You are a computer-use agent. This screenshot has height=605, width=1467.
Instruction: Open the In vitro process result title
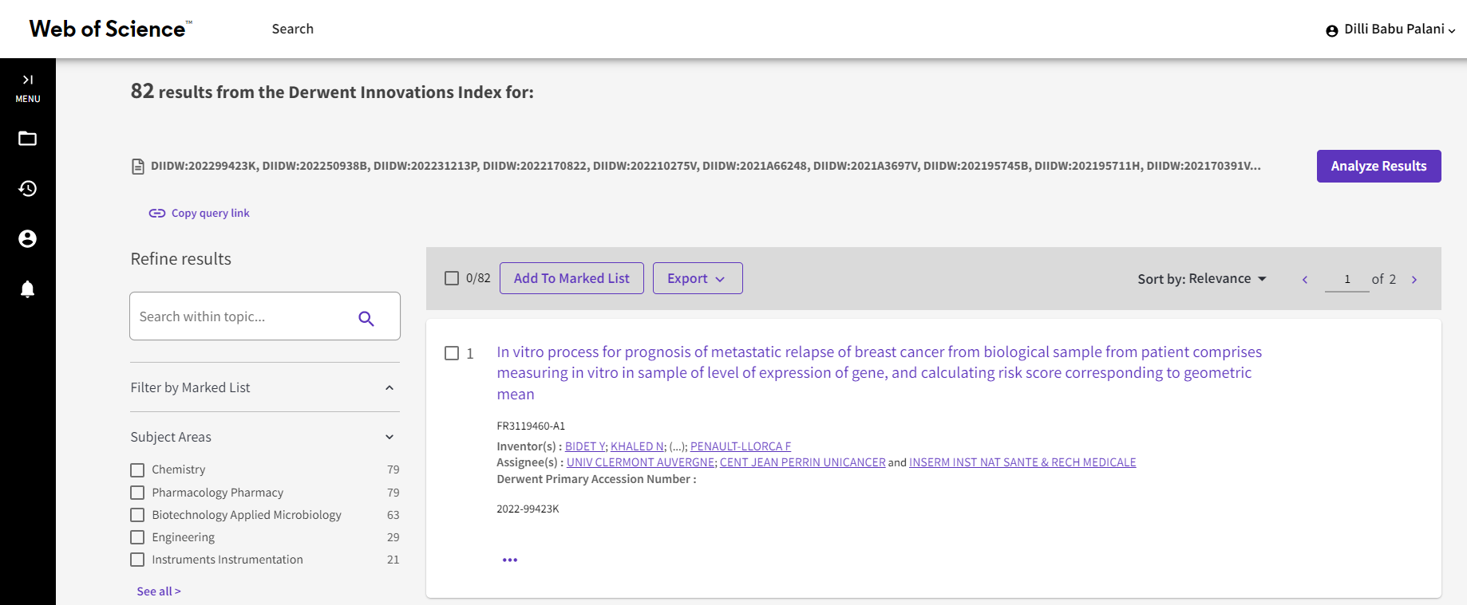pyautogui.click(x=879, y=373)
